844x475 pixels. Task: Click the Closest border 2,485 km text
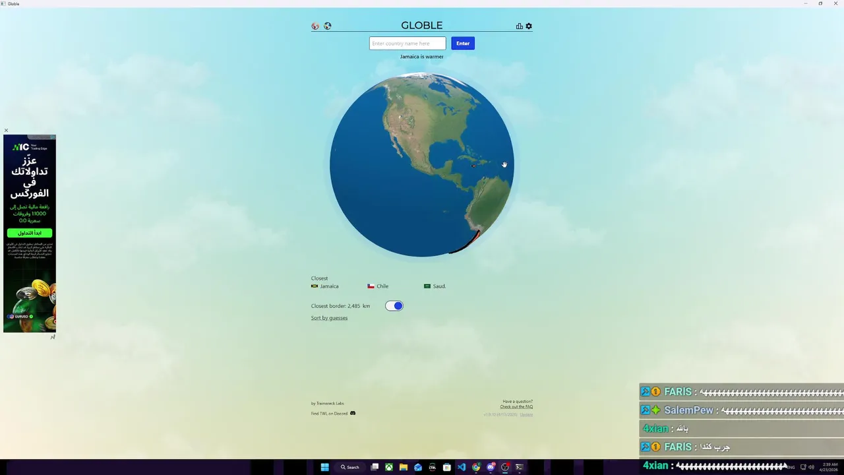[x=340, y=306]
